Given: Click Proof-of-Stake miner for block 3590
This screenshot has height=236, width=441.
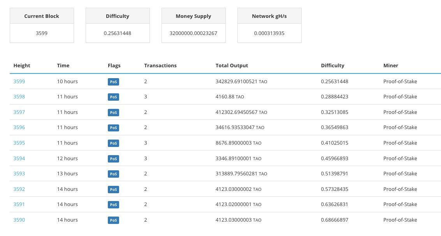Looking at the screenshot, I should tap(400, 220).
